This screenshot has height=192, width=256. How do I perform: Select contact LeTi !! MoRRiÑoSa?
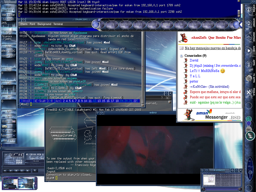204,71
